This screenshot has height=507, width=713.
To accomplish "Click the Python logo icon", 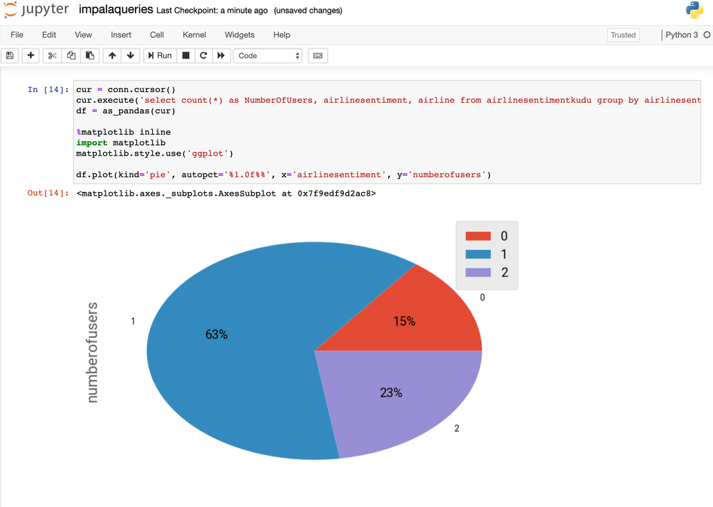I will tap(694, 10).
